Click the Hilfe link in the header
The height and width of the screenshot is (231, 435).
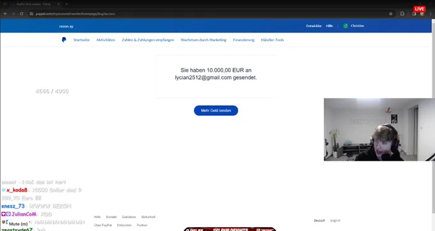point(329,26)
